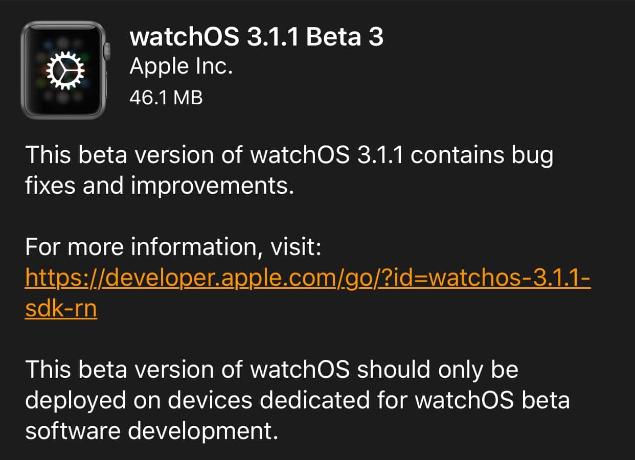Click the "46.1 MB" download size
The width and height of the screenshot is (635, 460).
pos(166,97)
